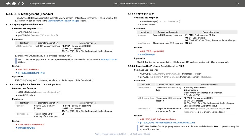
Task: Click the 6. Programmer's Reference chapter label
Action: pyautogui.click(x=43, y=4)
